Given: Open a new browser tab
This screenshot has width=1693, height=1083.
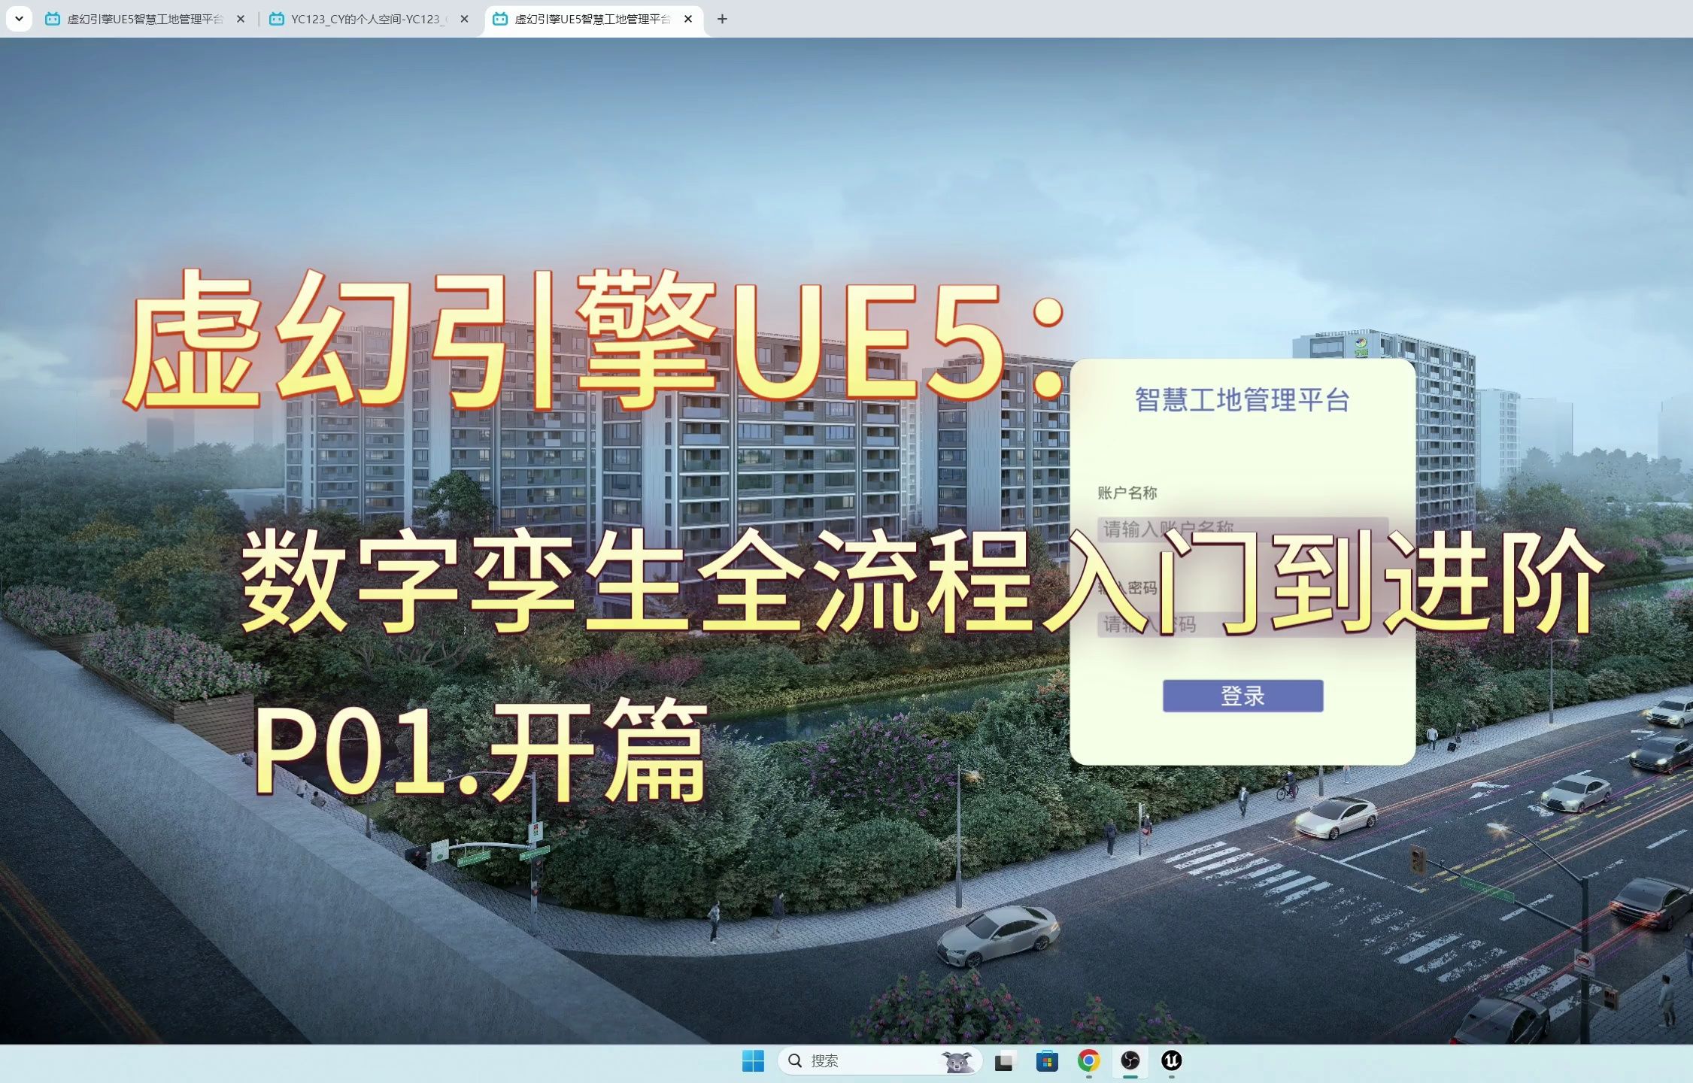Looking at the screenshot, I should pyautogui.click(x=722, y=19).
